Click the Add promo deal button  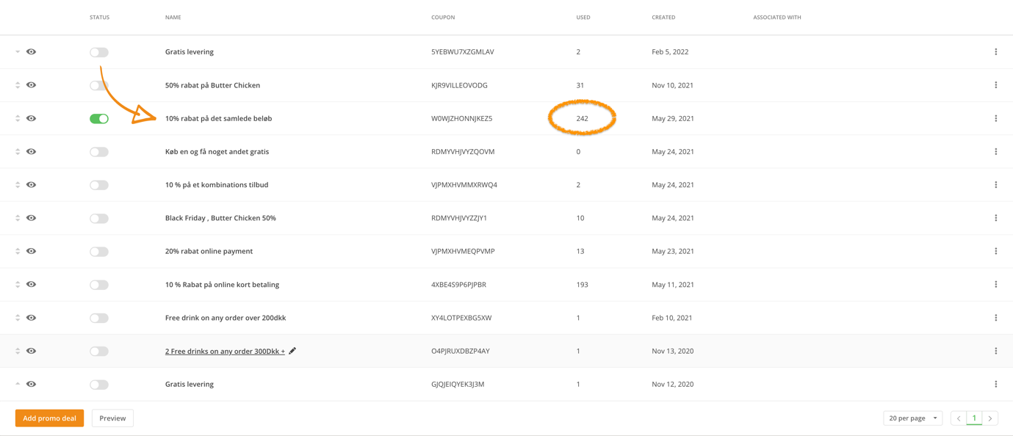[49, 418]
